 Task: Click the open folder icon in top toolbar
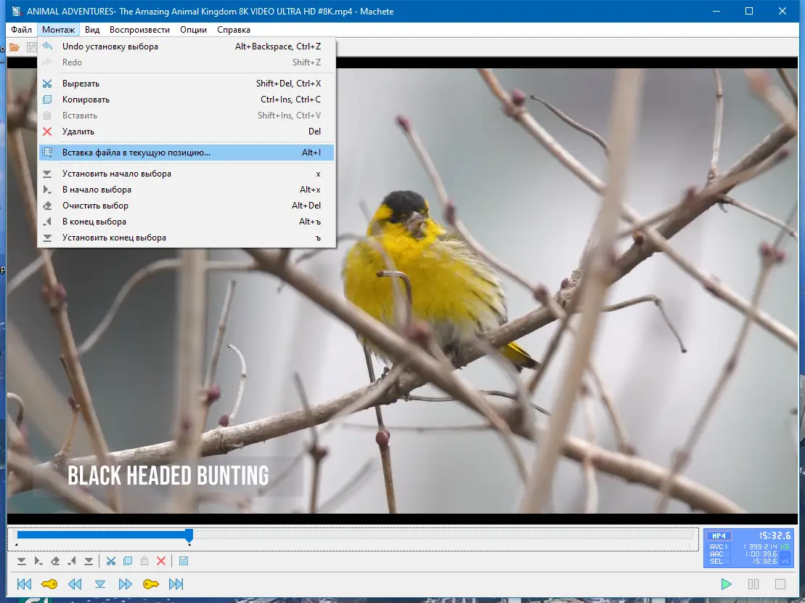coord(14,47)
